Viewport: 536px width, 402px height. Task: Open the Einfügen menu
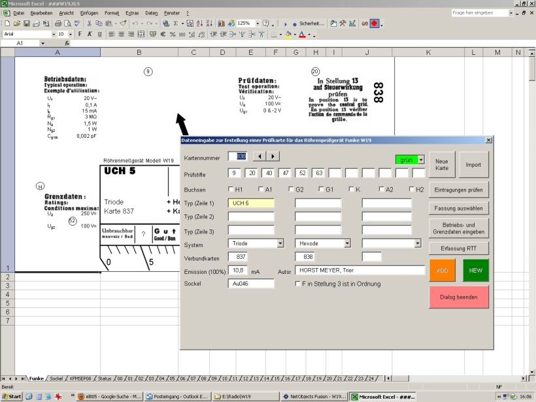coord(89,13)
